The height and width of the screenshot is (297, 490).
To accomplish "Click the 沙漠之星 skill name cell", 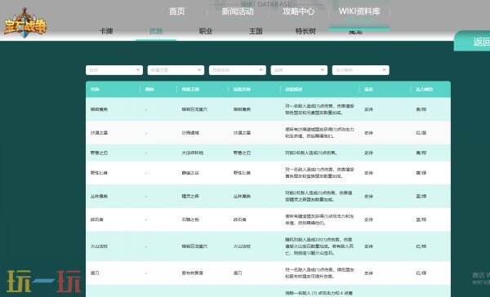I will pos(243,133).
